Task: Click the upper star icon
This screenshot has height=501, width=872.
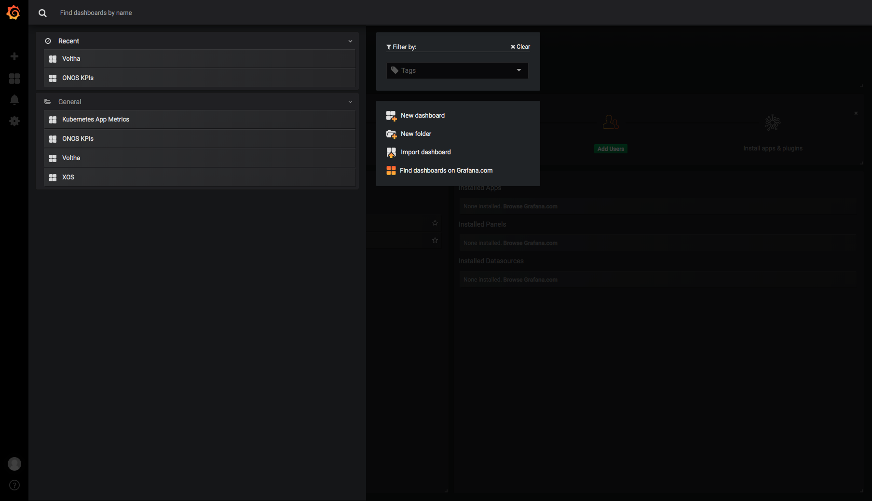Action: [x=435, y=223]
